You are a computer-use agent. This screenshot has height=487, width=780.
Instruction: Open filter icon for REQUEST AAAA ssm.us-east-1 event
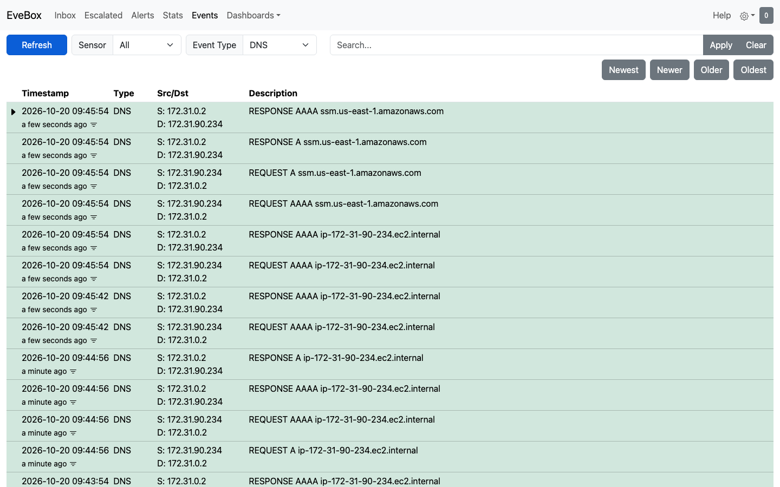(x=94, y=218)
